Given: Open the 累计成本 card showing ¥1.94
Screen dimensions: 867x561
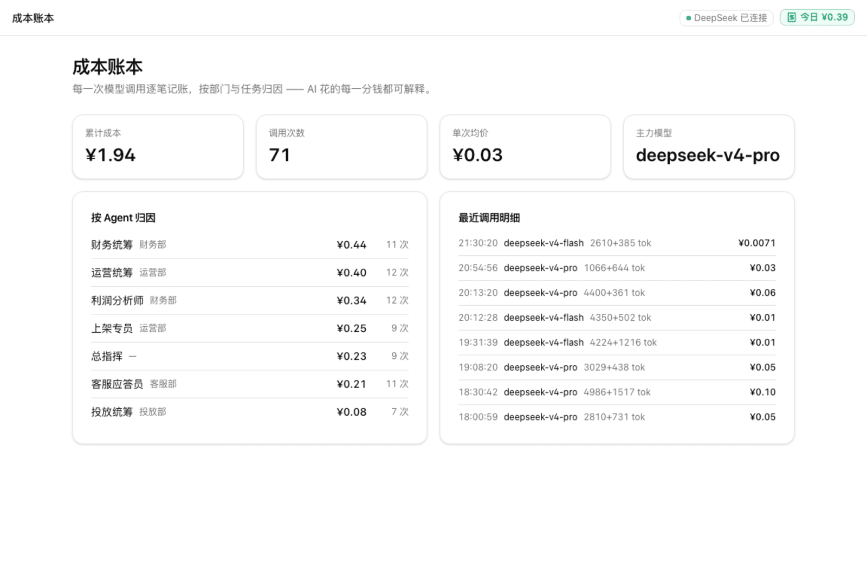Looking at the screenshot, I should [x=158, y=147].
